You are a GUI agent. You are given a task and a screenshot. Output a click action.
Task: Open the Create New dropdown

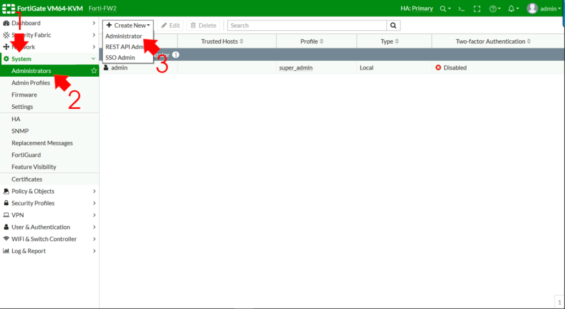(x=128, y=25)
